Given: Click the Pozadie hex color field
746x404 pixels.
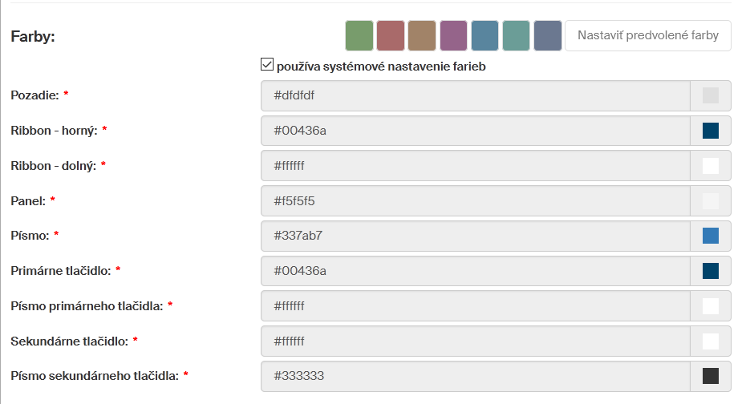Looking at the screenshot, I should [x=476, y=95].
